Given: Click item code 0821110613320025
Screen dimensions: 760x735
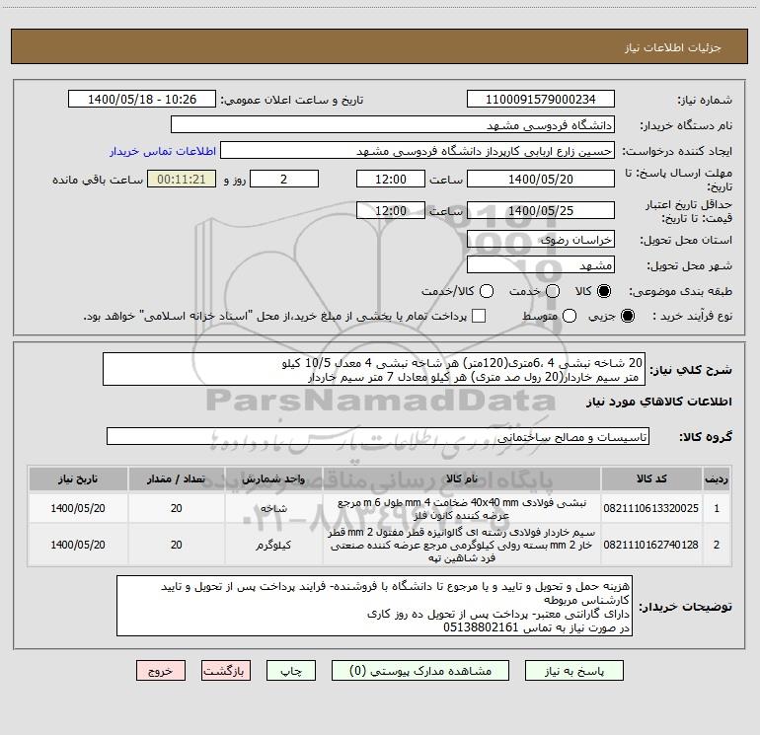Looking at the screenshot, I should click(x=651, y=508).
